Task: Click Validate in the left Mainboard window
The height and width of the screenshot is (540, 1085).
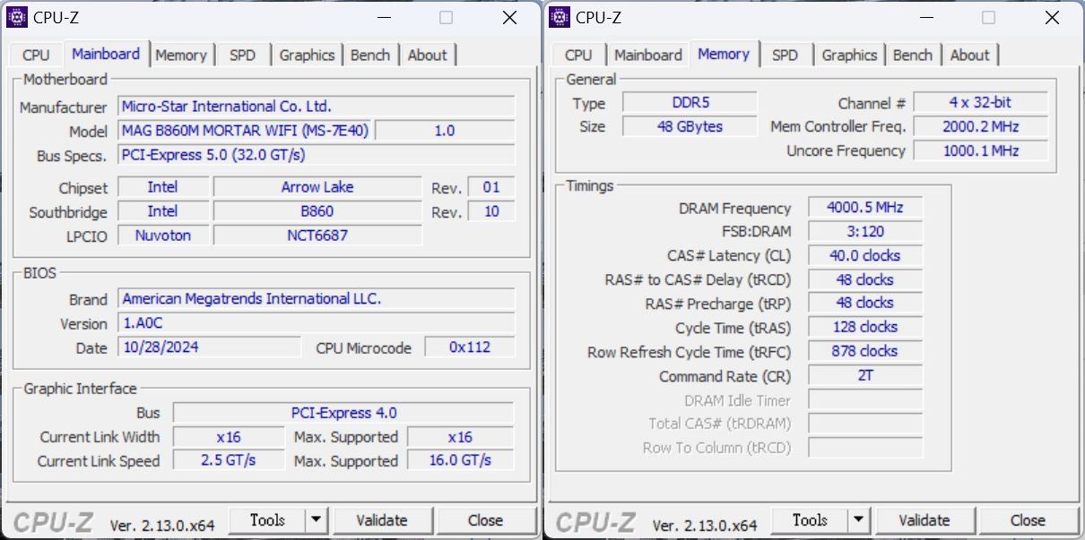Action: tap(382, 520)
